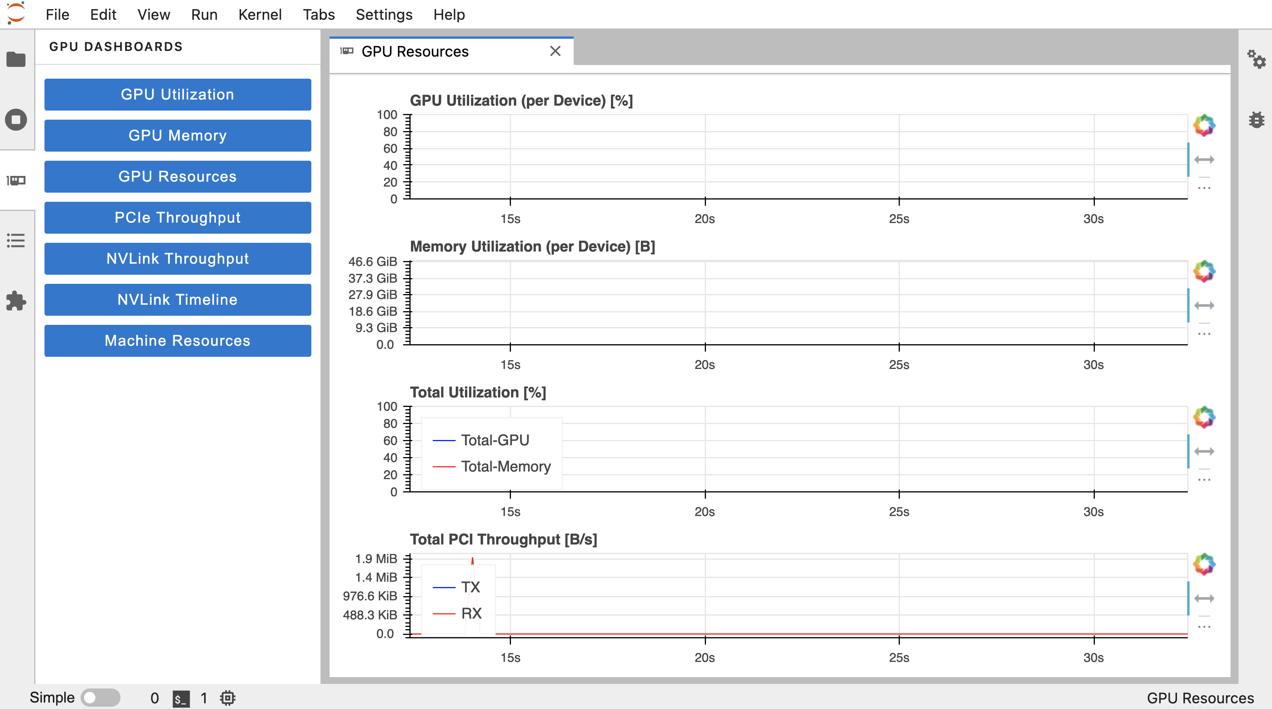Open the Settings menu
This screenshot has width=1272, height=709.
[x=384, y=14]
